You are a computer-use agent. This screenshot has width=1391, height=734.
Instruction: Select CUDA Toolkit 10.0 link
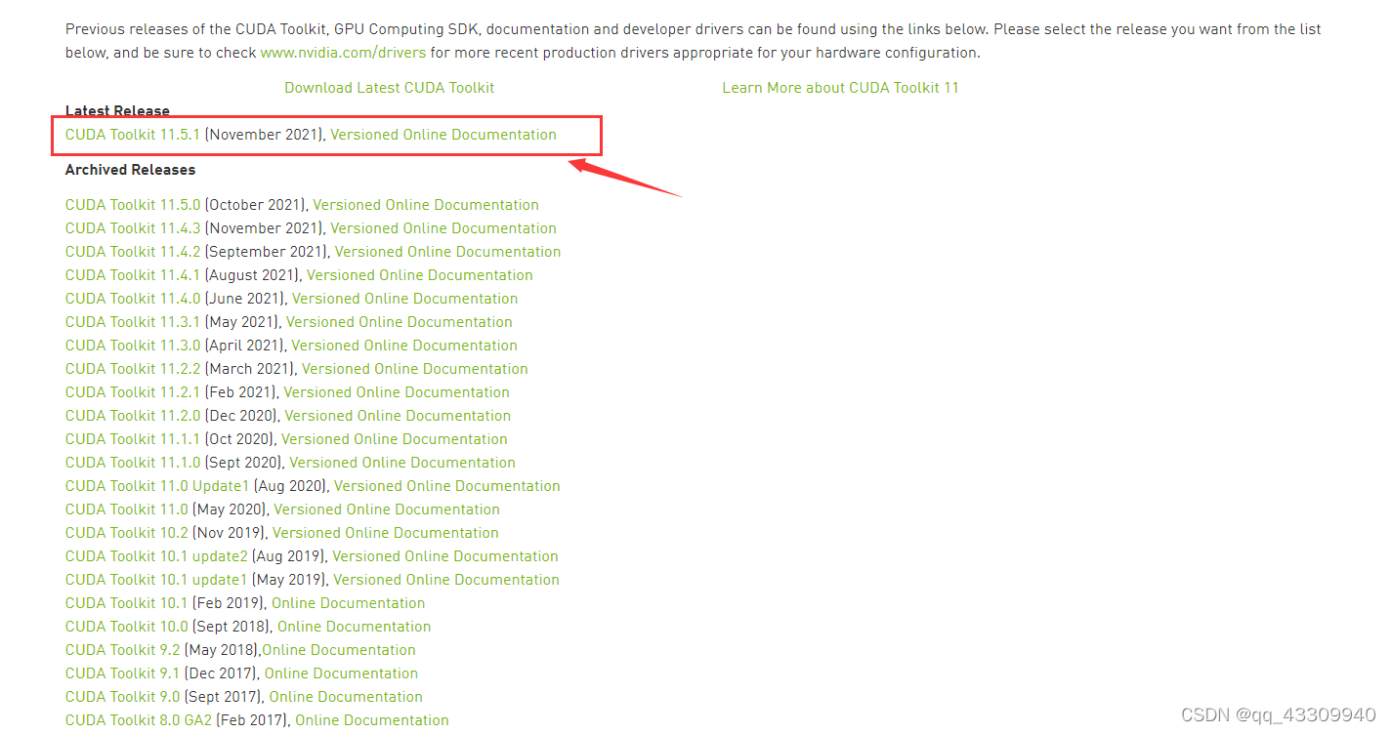click(127, 627)
